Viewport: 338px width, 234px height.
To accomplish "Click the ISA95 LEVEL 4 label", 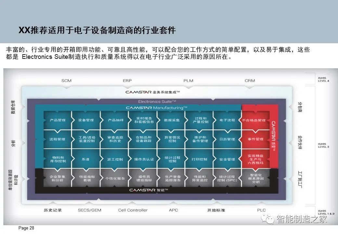I will 324,80.
